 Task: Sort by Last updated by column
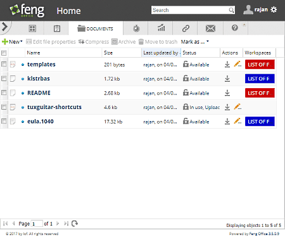click(161, 53)
